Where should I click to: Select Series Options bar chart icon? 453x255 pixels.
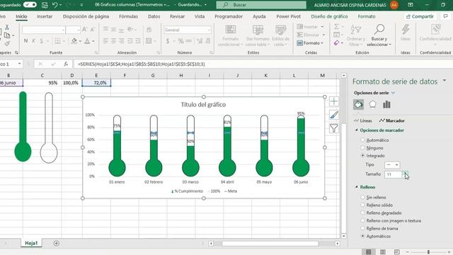point(386,104)
